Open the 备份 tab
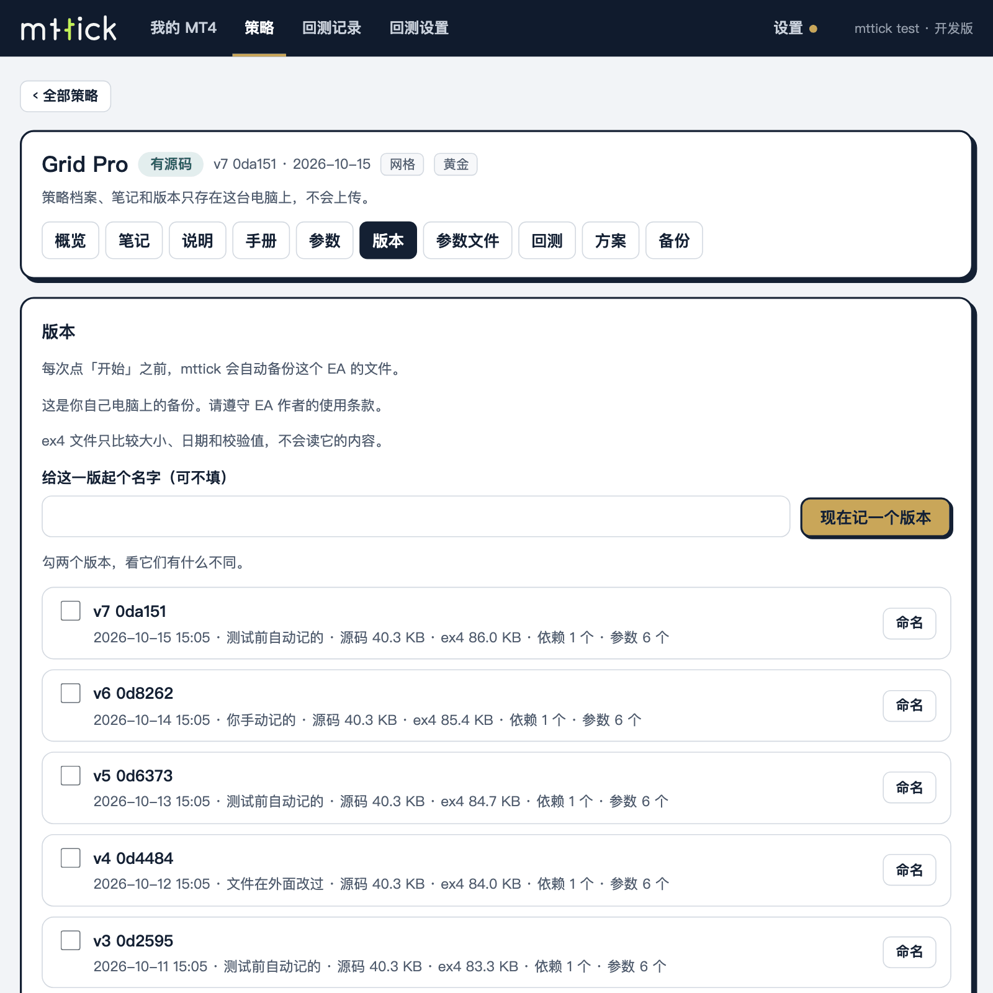This screenshot has width=993, height=993. click(674, 240)
